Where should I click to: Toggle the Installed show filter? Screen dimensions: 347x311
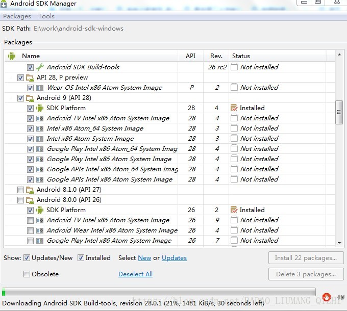click(x=81, y=258)
